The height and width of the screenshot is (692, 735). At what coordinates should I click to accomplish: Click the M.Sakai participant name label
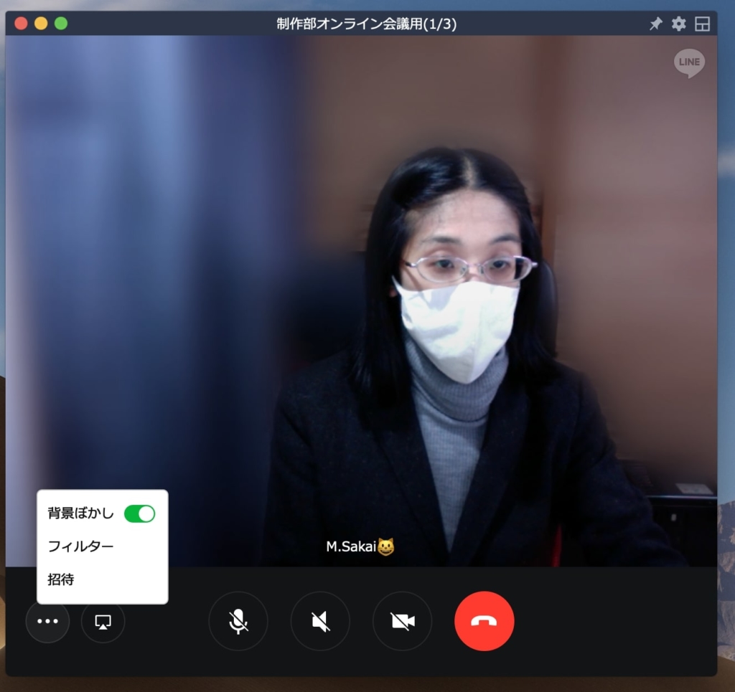coord(360,546)
